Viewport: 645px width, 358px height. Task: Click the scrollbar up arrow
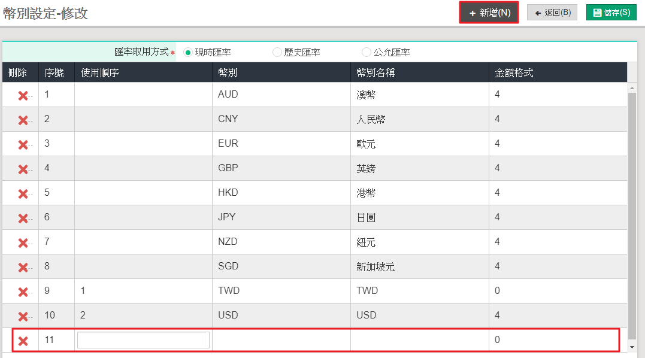pos(632,88)
